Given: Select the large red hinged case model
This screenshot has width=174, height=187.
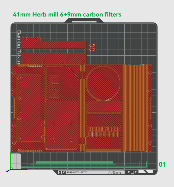Looking at the screenshot, I should (82, 108).
